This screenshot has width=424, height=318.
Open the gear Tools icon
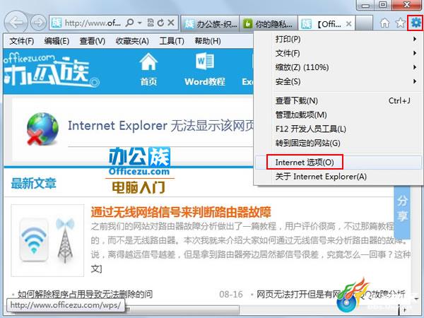[x=416, y=23]
